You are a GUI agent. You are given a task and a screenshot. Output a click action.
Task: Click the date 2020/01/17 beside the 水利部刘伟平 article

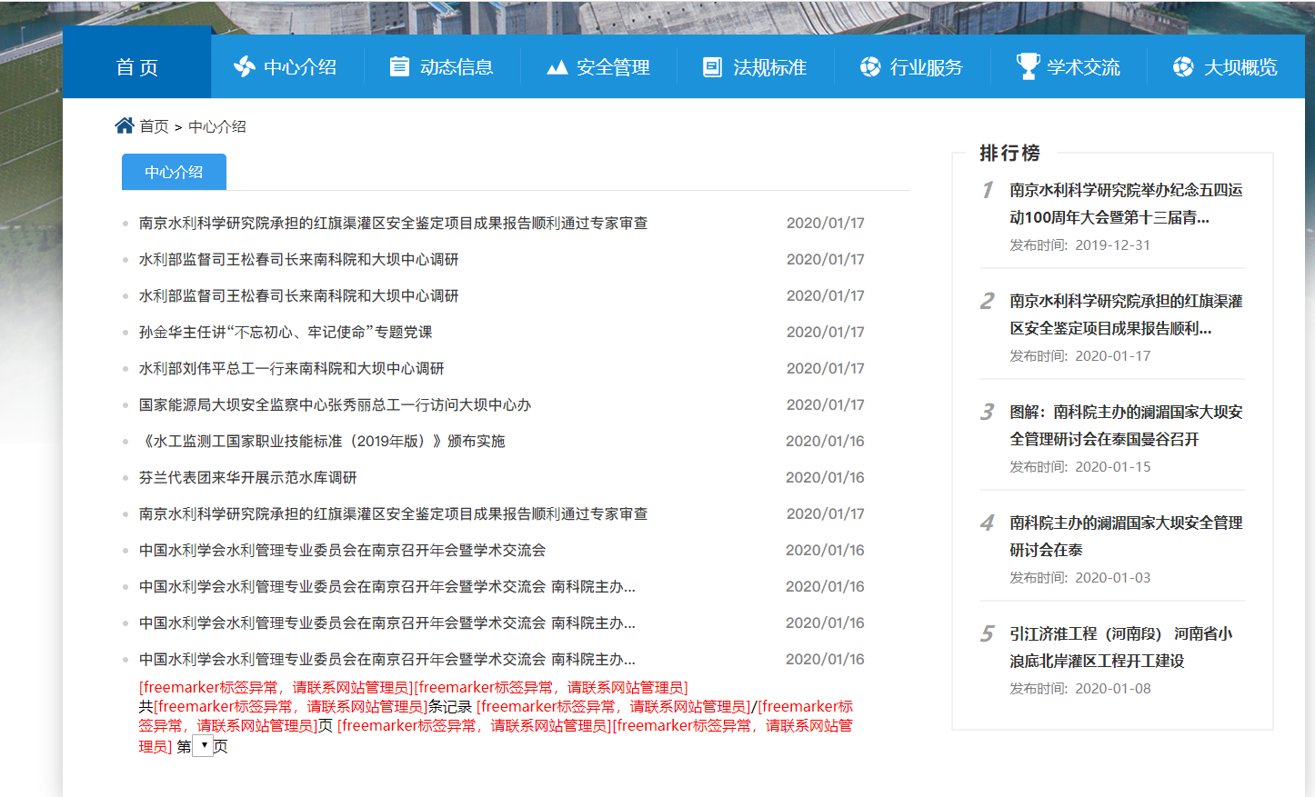[x=826, y=368]
